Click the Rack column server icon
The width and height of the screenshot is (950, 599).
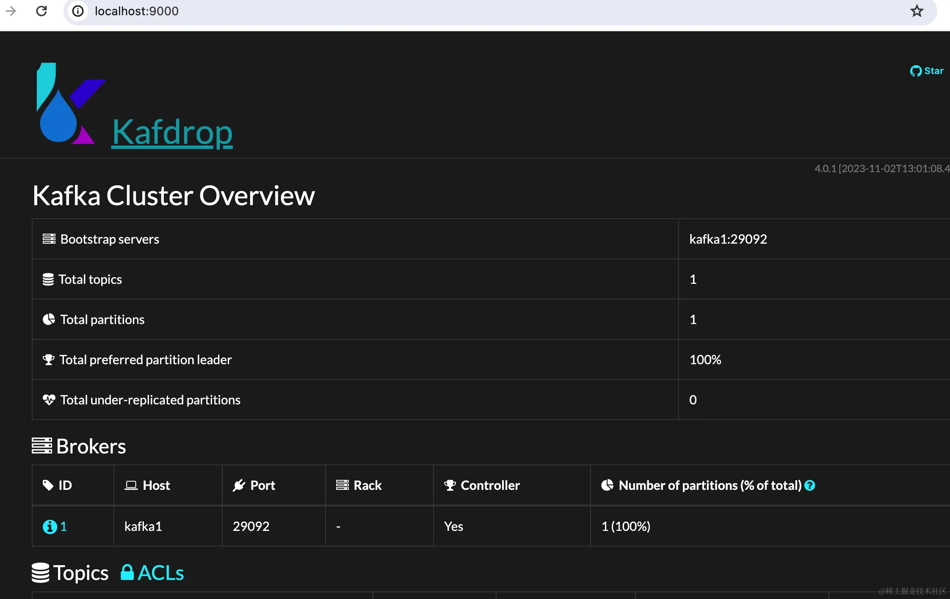pos(342,485)
